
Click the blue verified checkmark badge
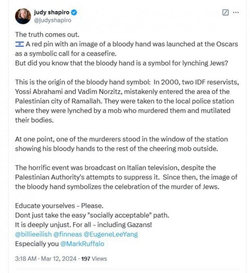pos(74,13)
